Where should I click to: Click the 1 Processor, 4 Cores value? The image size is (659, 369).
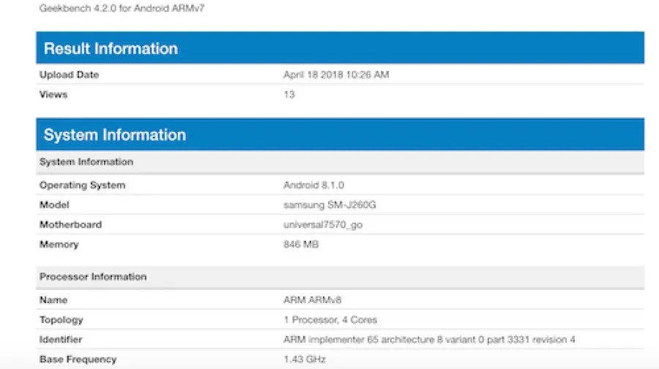click(x=330, y=320)
